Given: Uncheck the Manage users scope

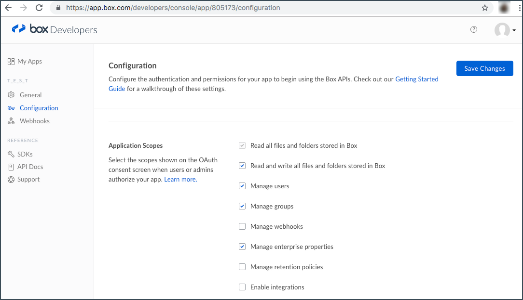Looking at the screenshot, I should [242, 186].
